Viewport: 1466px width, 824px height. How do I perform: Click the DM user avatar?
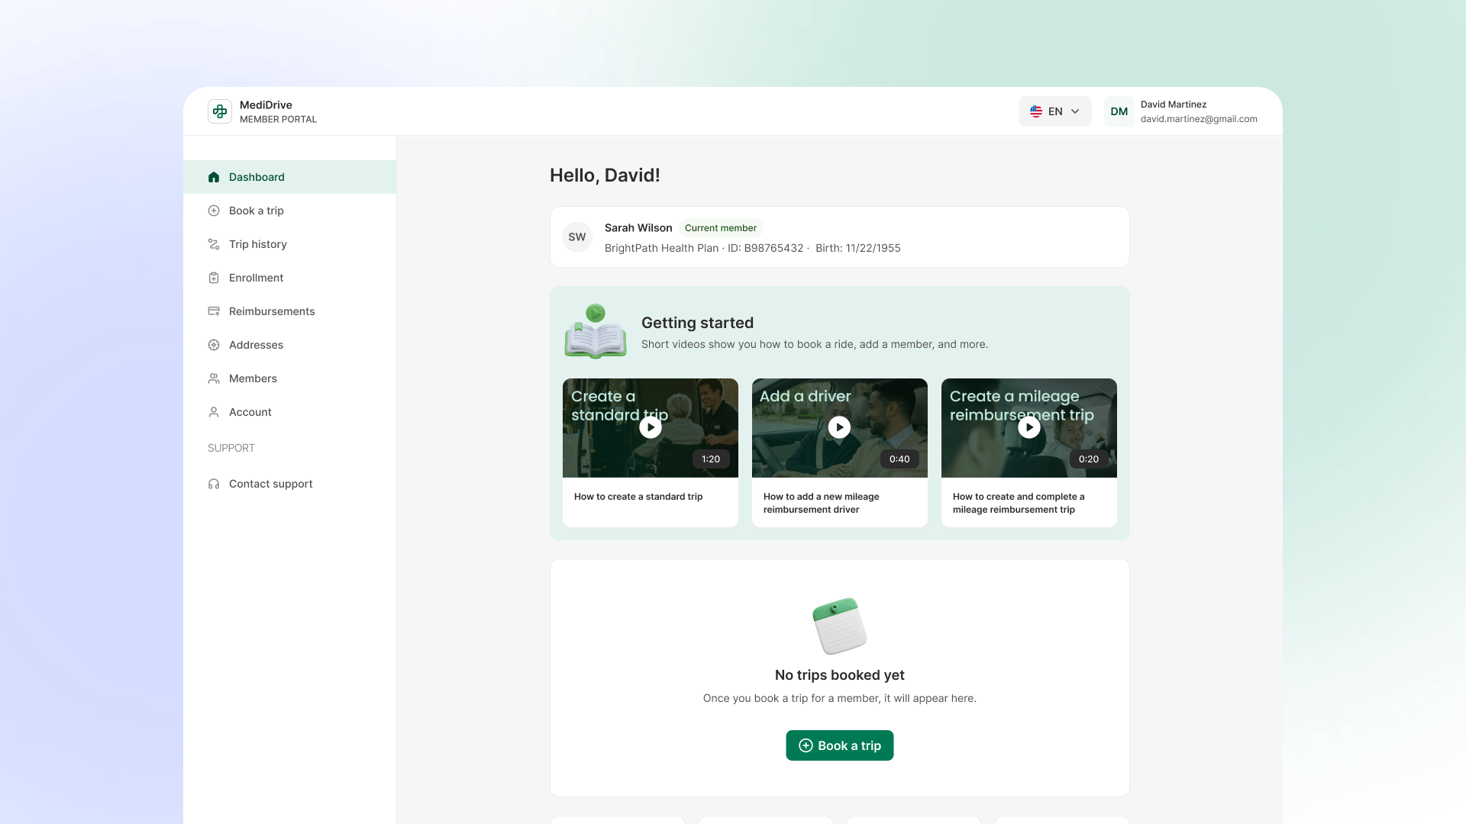[x=1119, y=111]
